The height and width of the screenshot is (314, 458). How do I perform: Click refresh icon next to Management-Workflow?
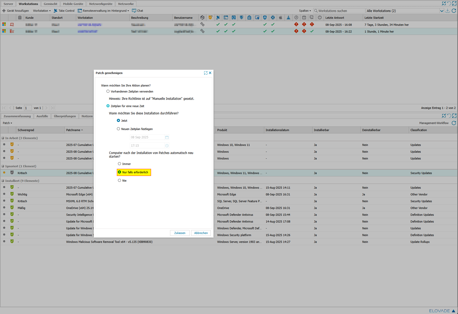454,123
